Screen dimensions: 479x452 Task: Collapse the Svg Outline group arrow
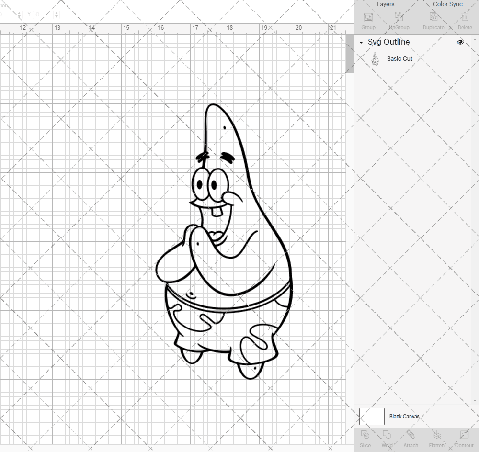(x=361, y=43)
